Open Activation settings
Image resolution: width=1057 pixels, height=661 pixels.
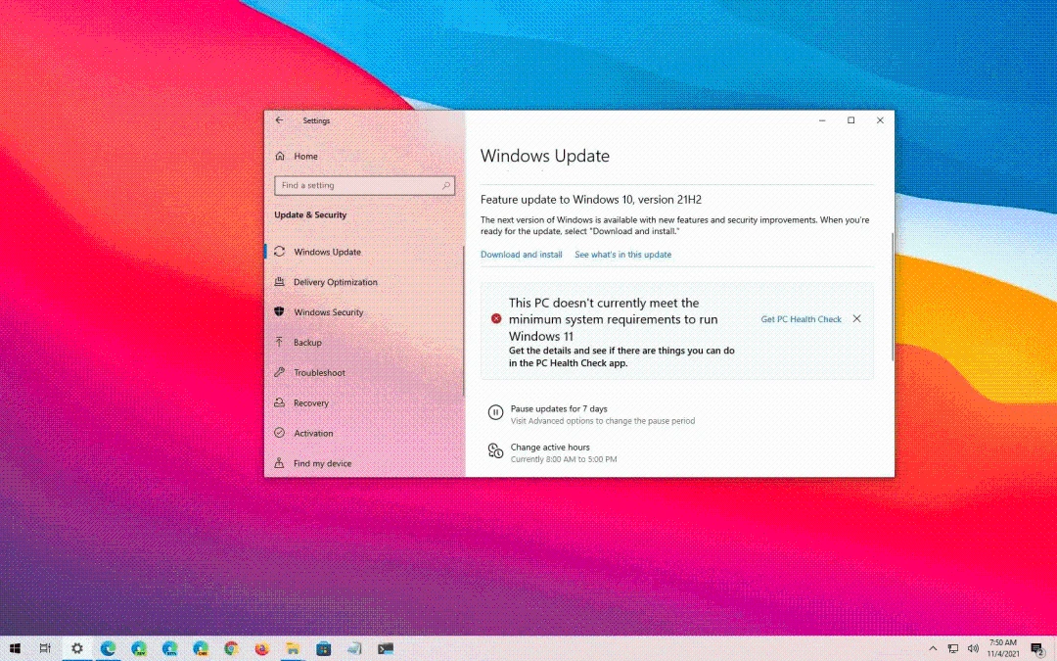pos(313,433)
